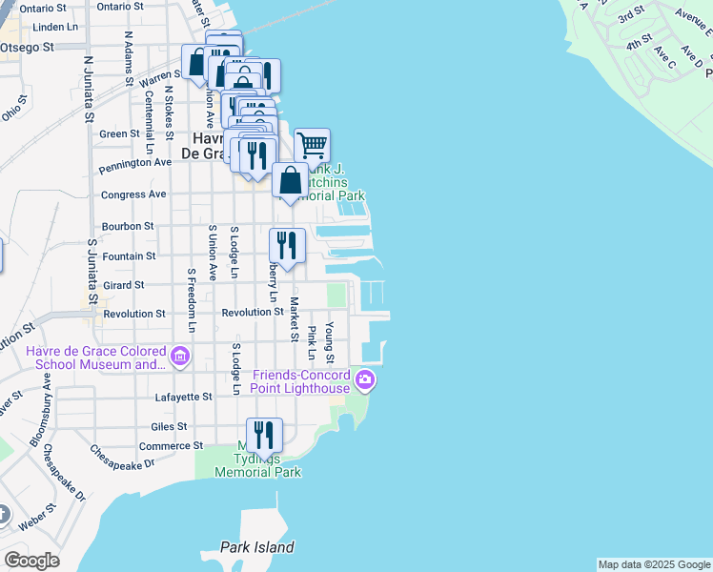
Task: Click the Green St label
Action: pos(119,134)
